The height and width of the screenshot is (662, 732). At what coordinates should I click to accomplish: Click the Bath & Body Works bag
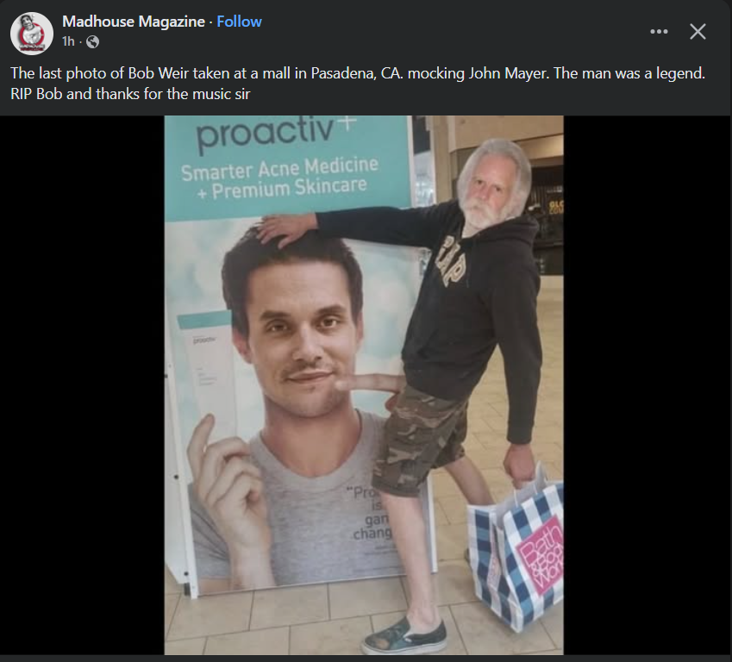[x=516, y=546]
